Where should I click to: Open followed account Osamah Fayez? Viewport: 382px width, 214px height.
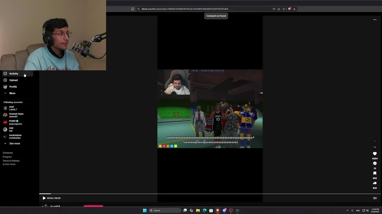point(13,115)
